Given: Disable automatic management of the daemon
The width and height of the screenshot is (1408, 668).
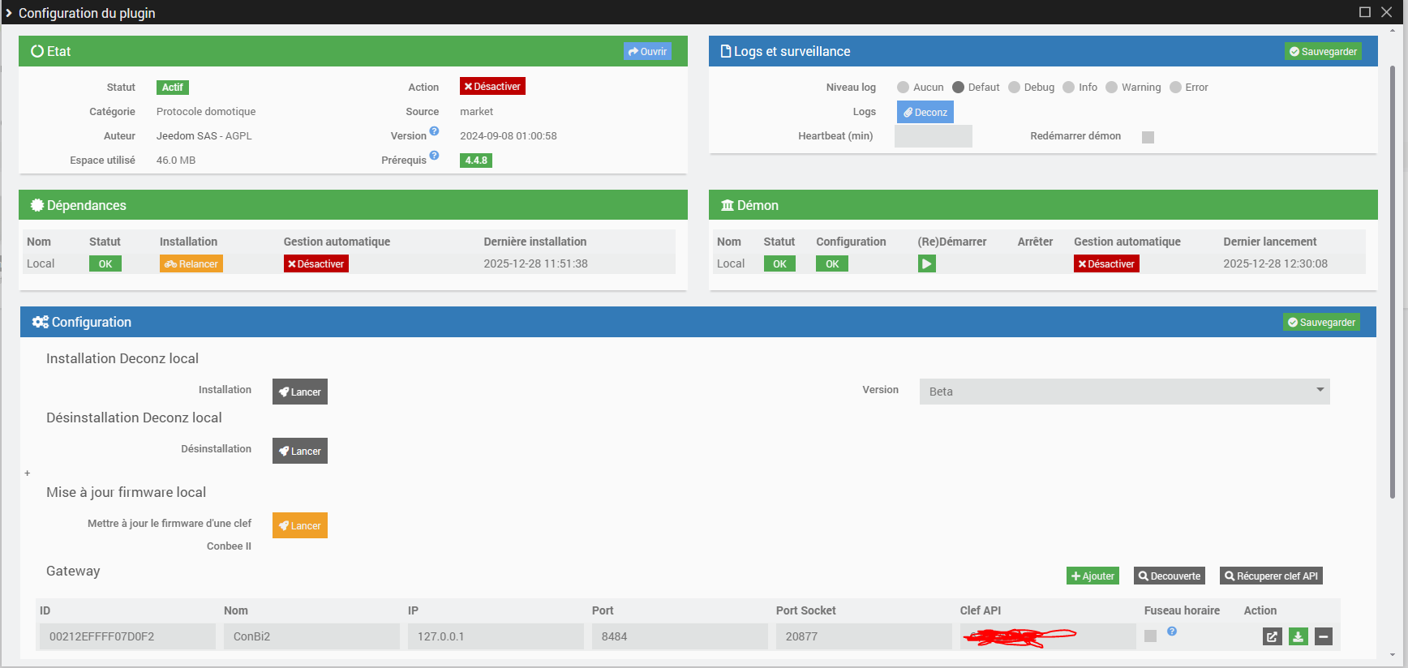Looking at the screenshot, I should (1106, 263).
